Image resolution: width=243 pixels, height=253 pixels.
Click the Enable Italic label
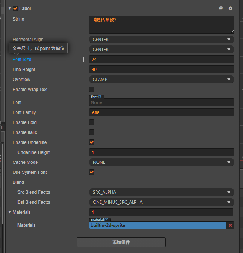(25, 132)
